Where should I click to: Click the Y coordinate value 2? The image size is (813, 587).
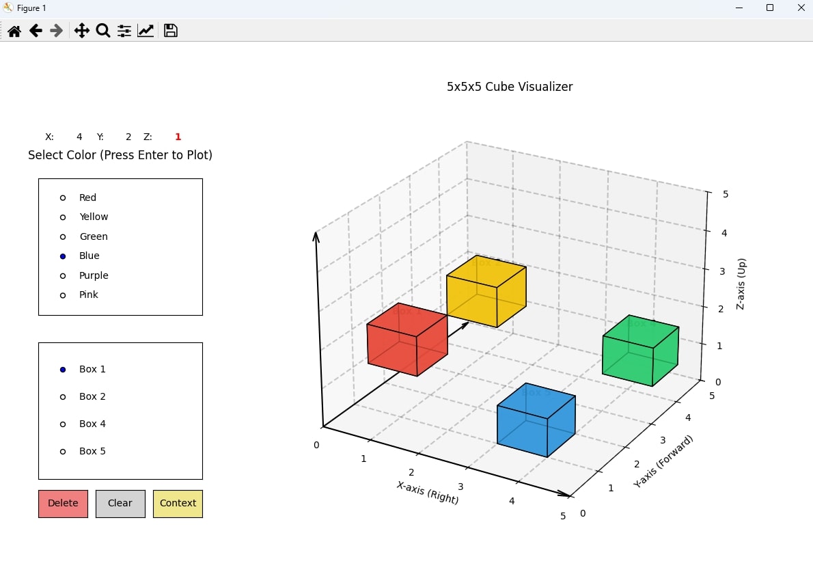coord(128,137)
